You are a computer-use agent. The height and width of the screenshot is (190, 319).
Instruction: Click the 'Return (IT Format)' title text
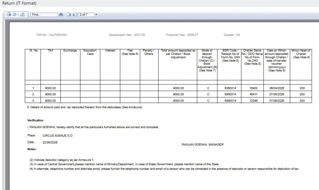19,3
